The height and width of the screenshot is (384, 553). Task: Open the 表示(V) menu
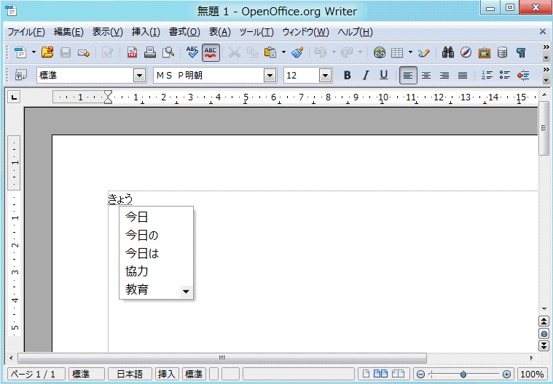108,32
